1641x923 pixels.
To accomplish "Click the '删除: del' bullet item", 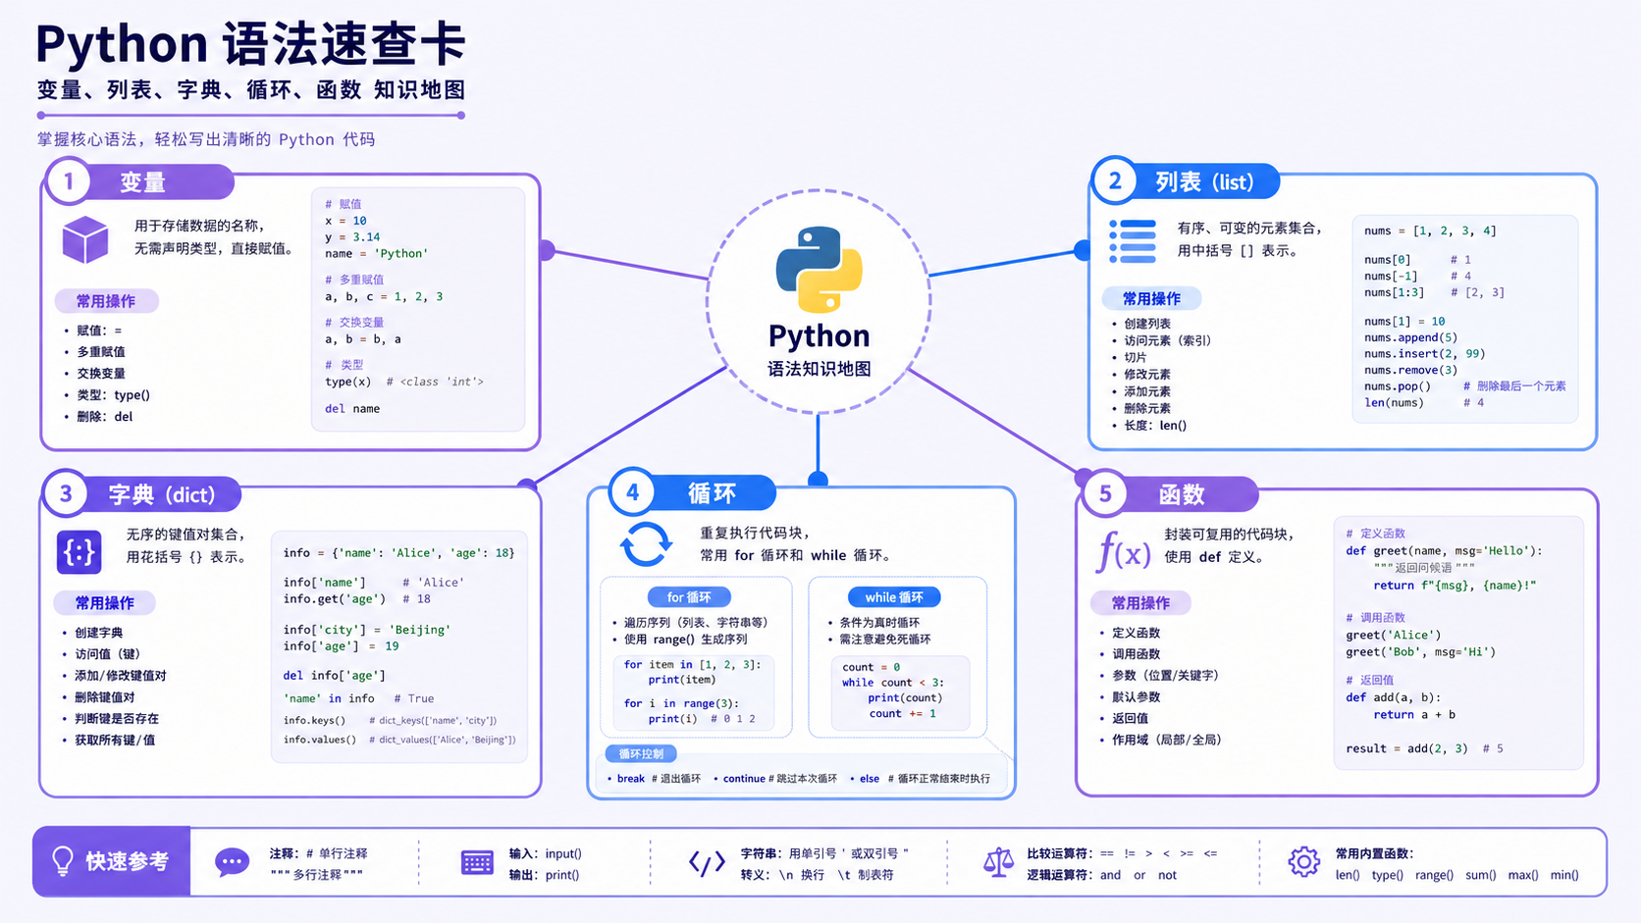I will (105, 416).
